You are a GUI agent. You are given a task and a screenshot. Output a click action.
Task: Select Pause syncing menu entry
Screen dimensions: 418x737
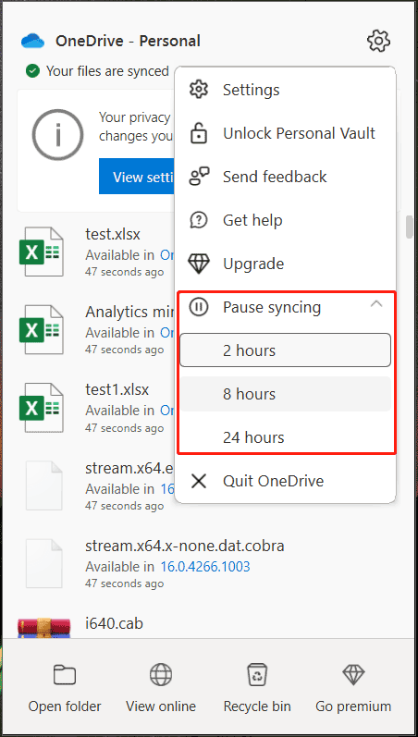[x=285, y=307]
